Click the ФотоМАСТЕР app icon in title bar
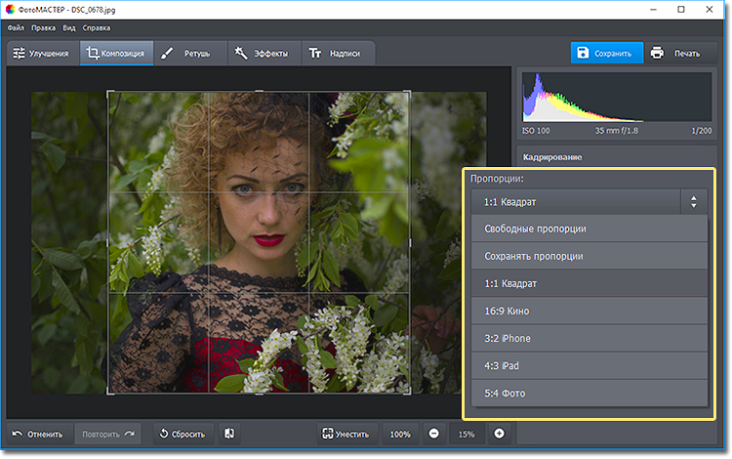This screenshot has height=459, width=732. click(11, 10)
